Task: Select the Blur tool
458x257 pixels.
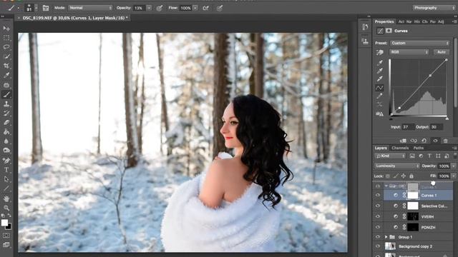Action: [6, 141]
